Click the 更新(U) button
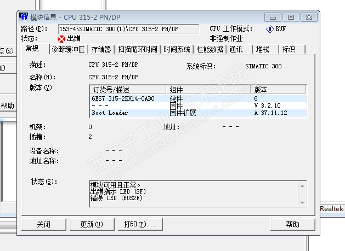The height and width of the screenshot is (251, 345). [92, 224]
